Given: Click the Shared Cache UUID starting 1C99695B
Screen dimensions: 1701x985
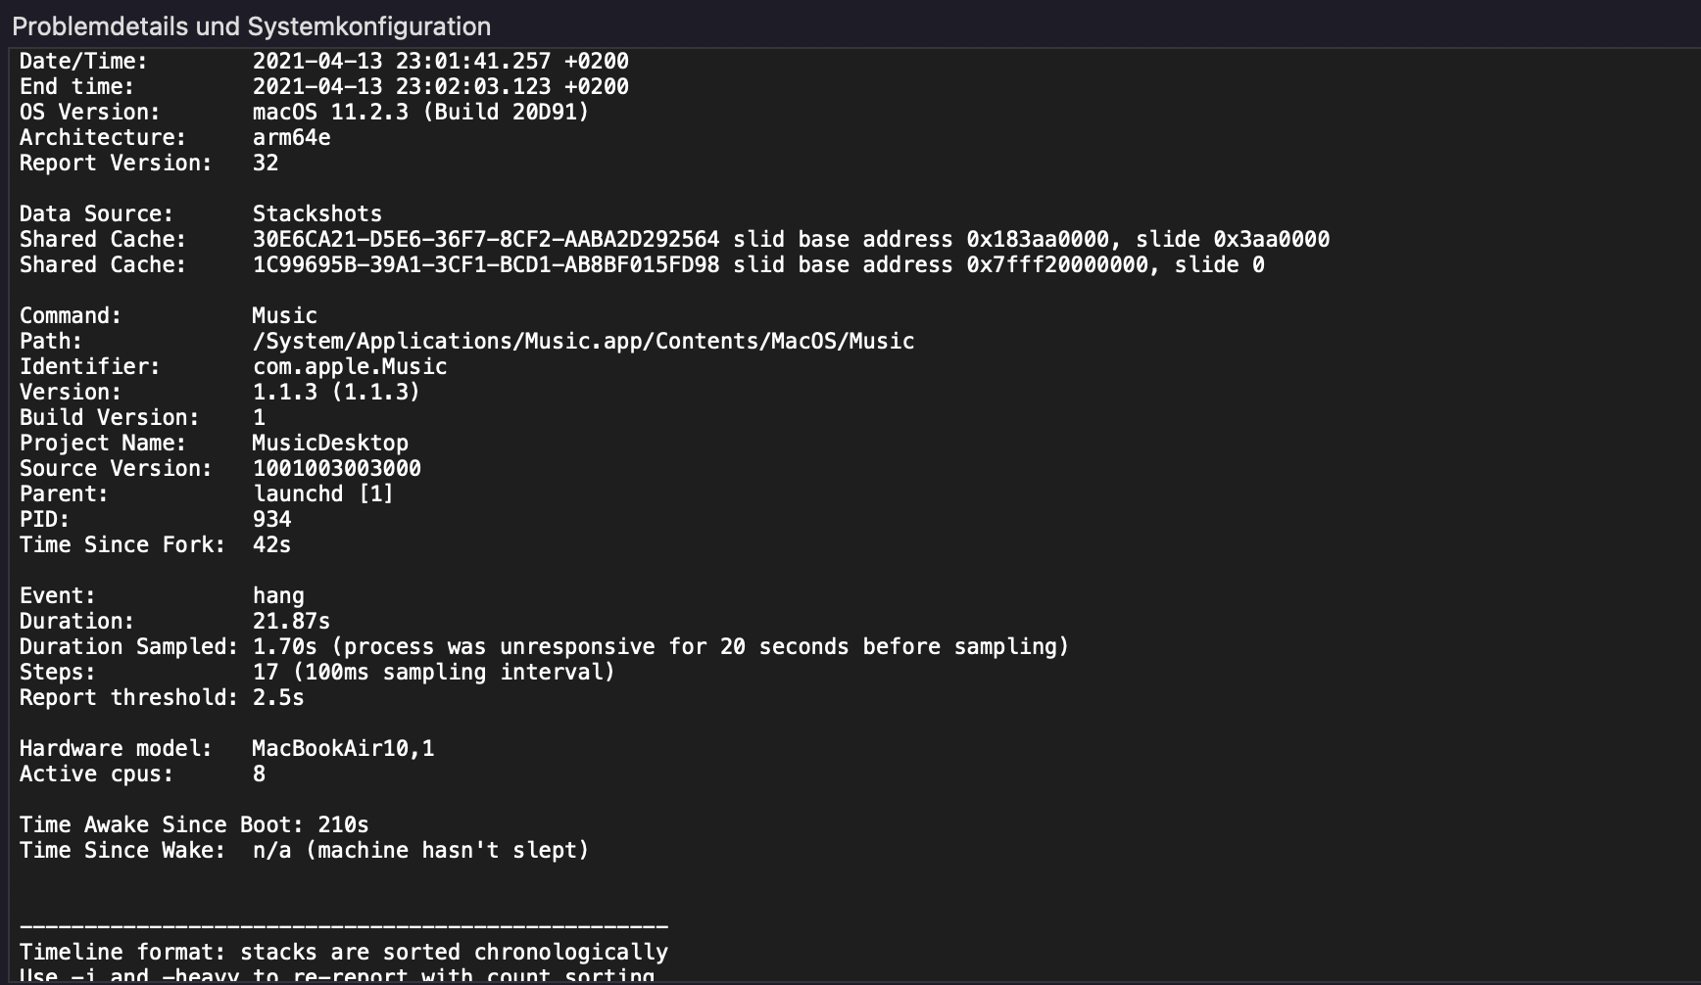Looking at the screenshot, I should (x=485, y=265).
